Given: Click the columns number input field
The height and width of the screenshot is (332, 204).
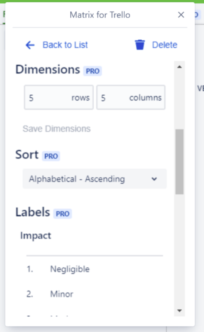Looking at the screenshot, I should click(131, 97).
